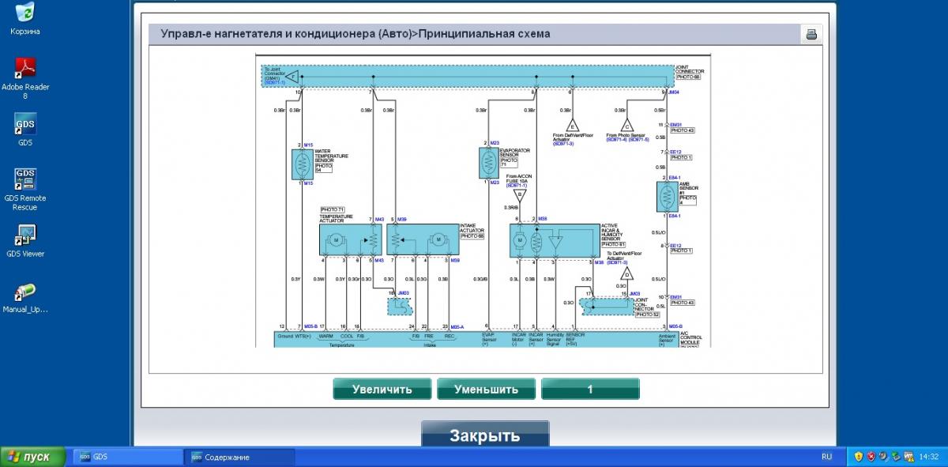The image size is (948, 467).
Task: Print the schematic with the printer icon
Action: click(811, 34)
